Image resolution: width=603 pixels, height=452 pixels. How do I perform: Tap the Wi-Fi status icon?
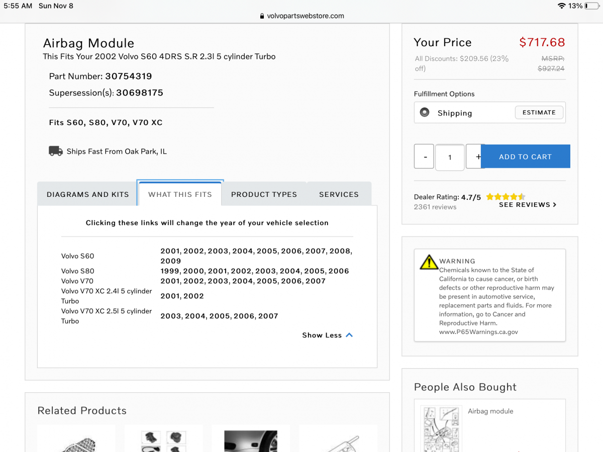click(x=561, y=6)
